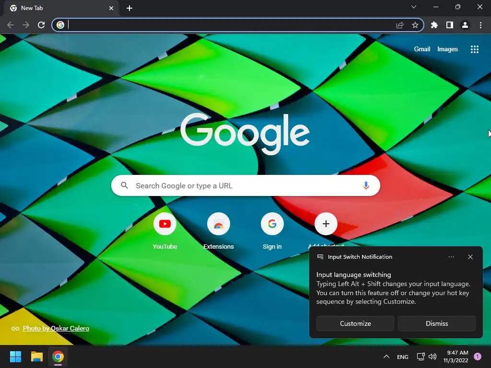Click the Customize button in notification
This screenshot has width=491, height=368.
point(355,323)
